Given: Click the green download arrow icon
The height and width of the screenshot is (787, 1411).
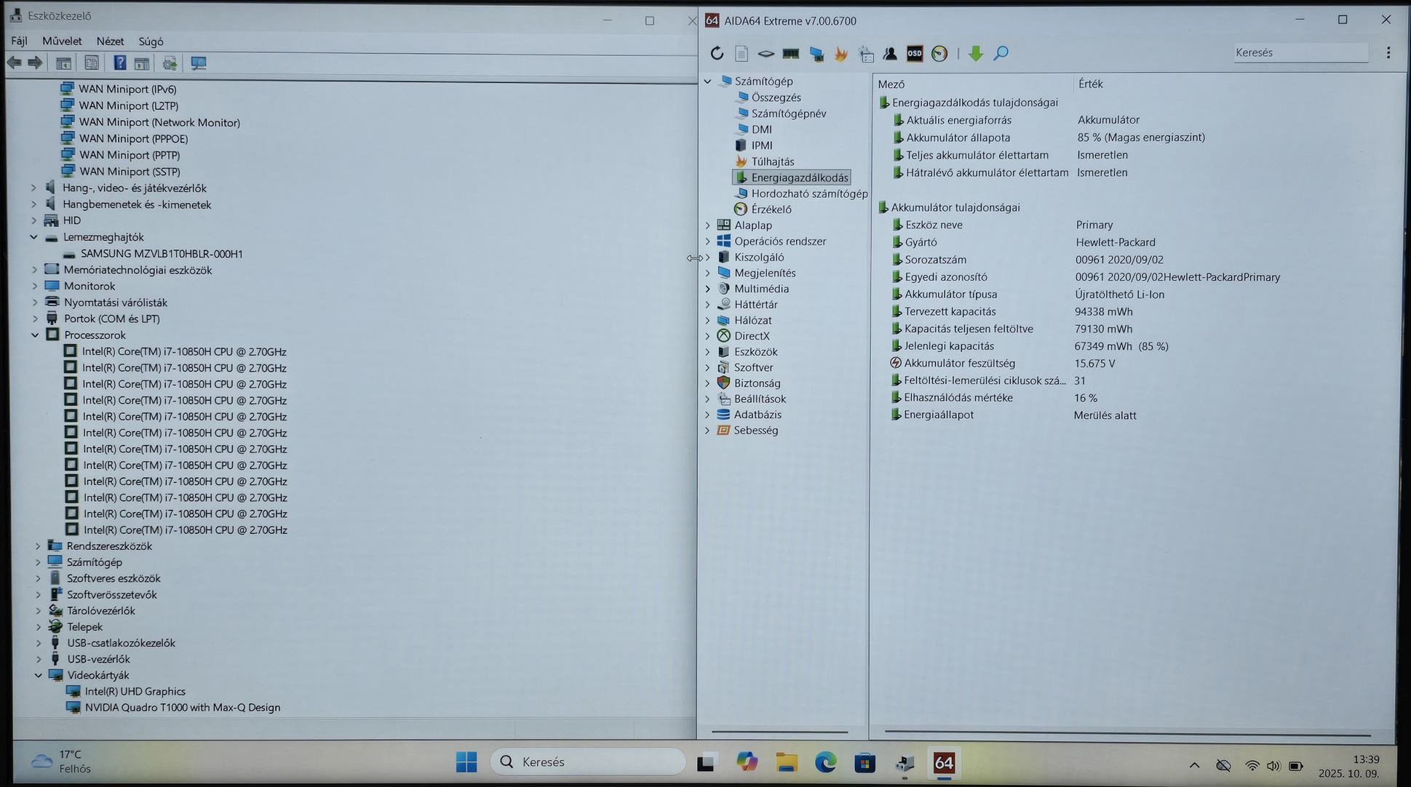Looking at the screenshot, I should click(976, 53).
